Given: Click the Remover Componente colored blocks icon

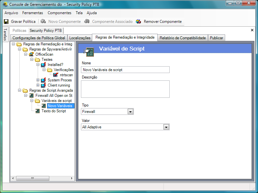Looking at the screenshot, I should pos(139,22).
